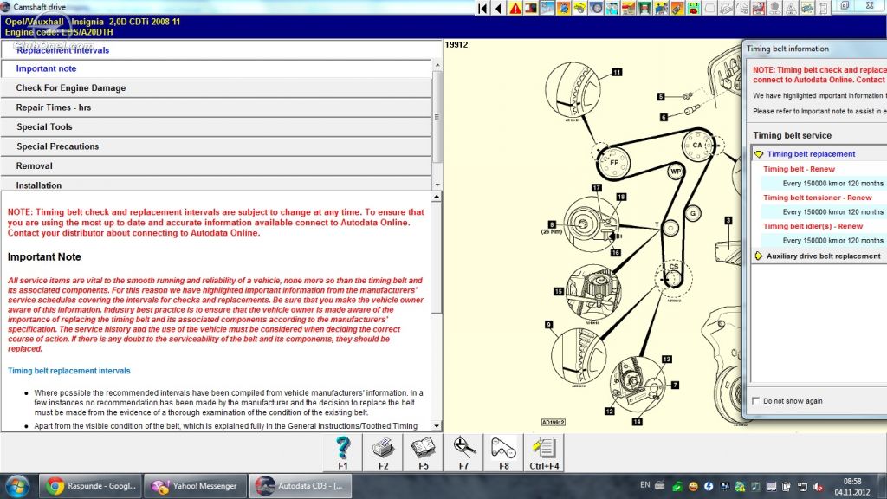Click the callout number 17 label

coord(597,187)
